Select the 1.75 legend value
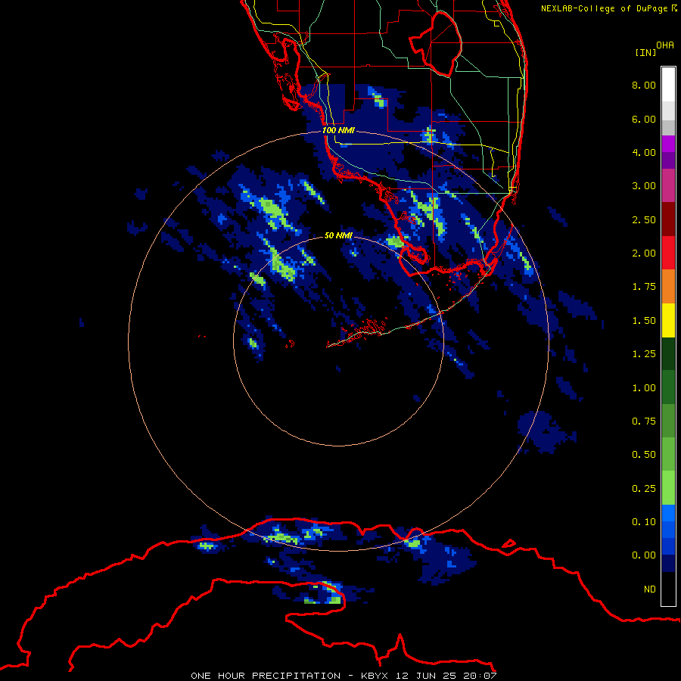The height and width of the screenshot is (681, 681). (644, 287)
